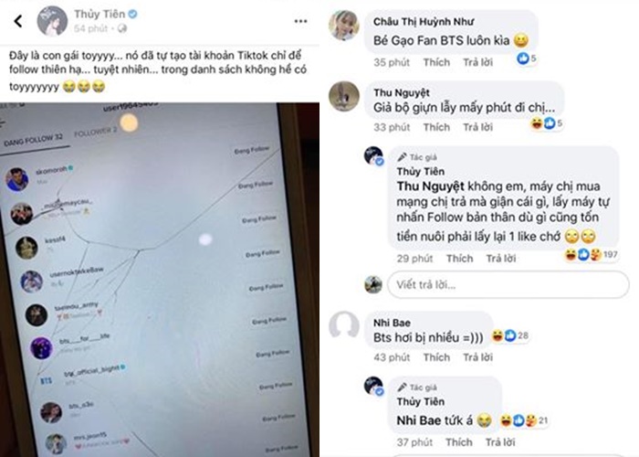The width and height of the screenshot is (639, 457).
Task: Click into the Viết trả lời reply field
Action: pyautogui.click(x=508, y=284)
